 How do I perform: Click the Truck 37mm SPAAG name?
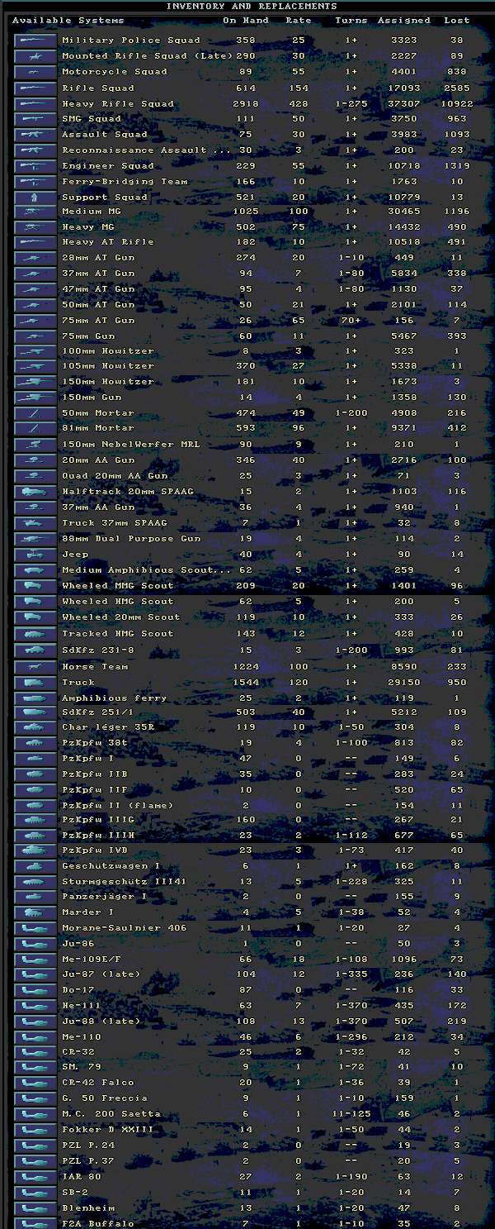click(115, 522)
